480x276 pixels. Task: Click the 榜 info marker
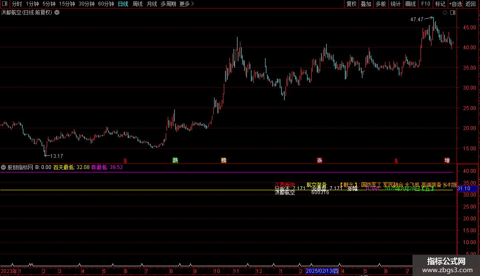tap(224, 161)
